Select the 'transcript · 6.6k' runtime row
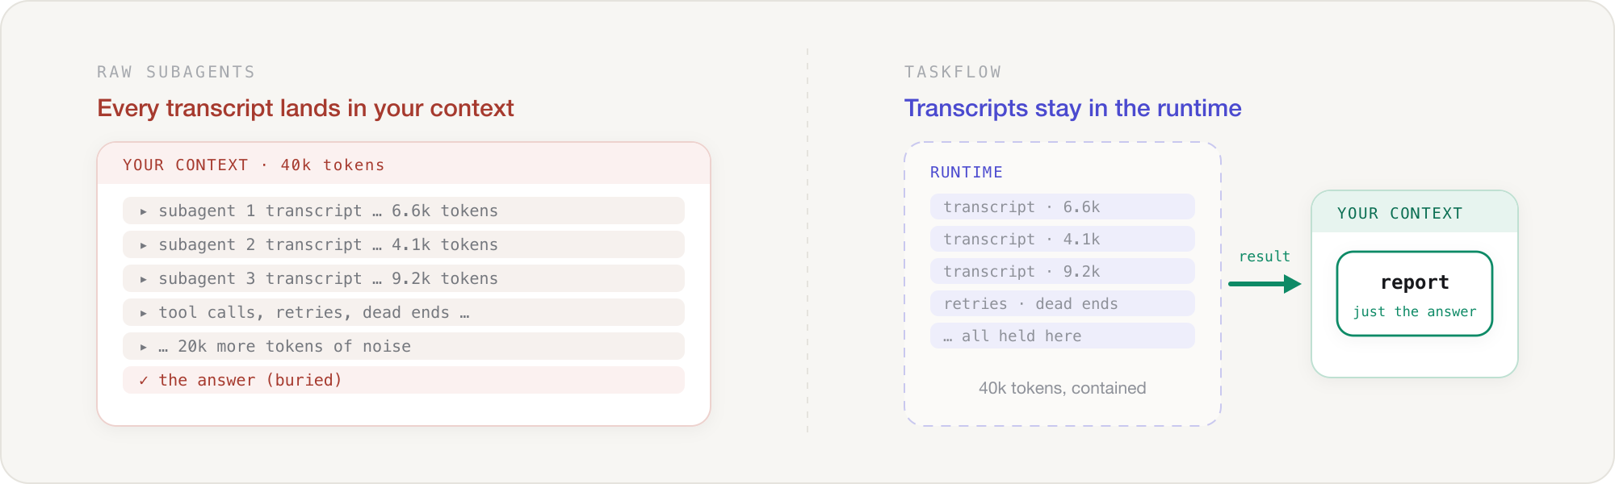 point(1063,207)
